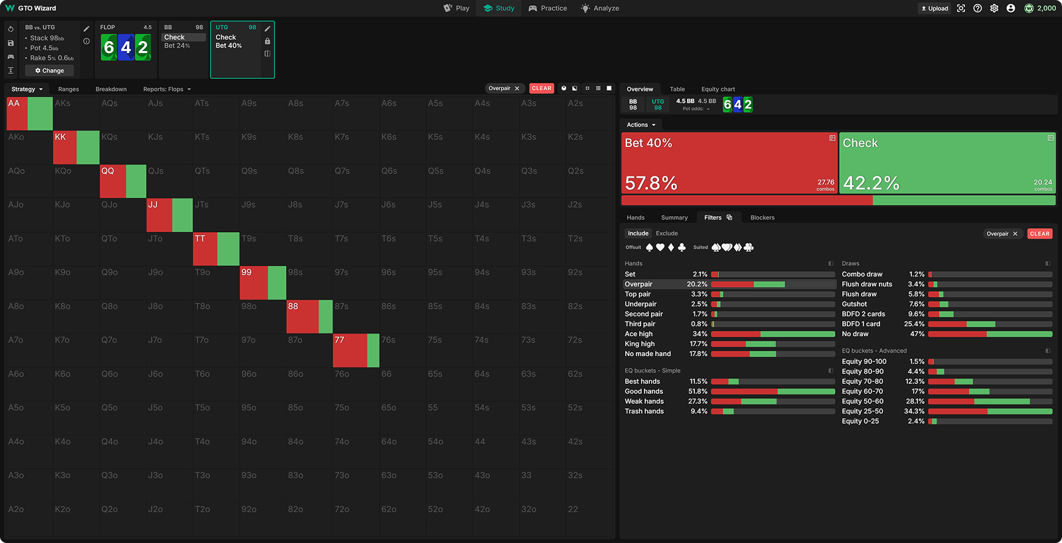Expand the Actions dropdown
Image resolution: width=1062 pixels, height=543 pixels.
point(641,125)
